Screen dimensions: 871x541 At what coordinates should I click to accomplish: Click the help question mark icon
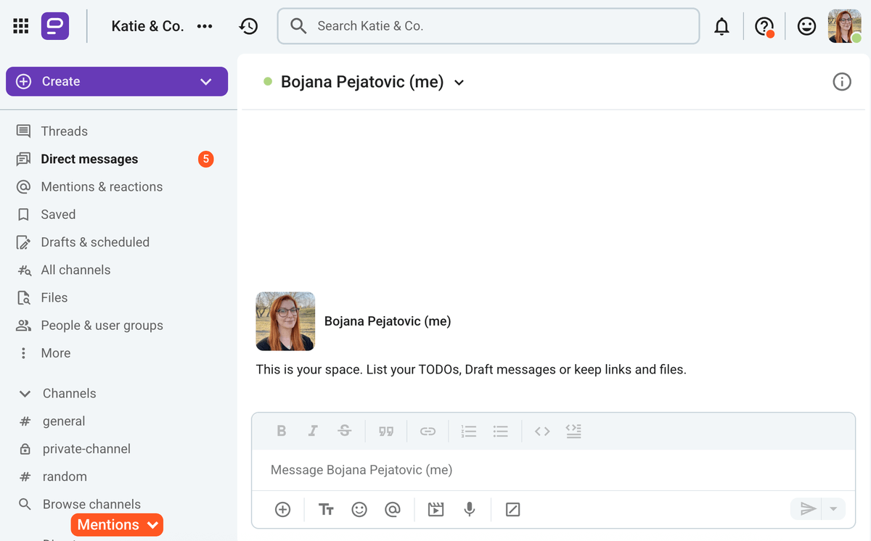tap(764, 27)
